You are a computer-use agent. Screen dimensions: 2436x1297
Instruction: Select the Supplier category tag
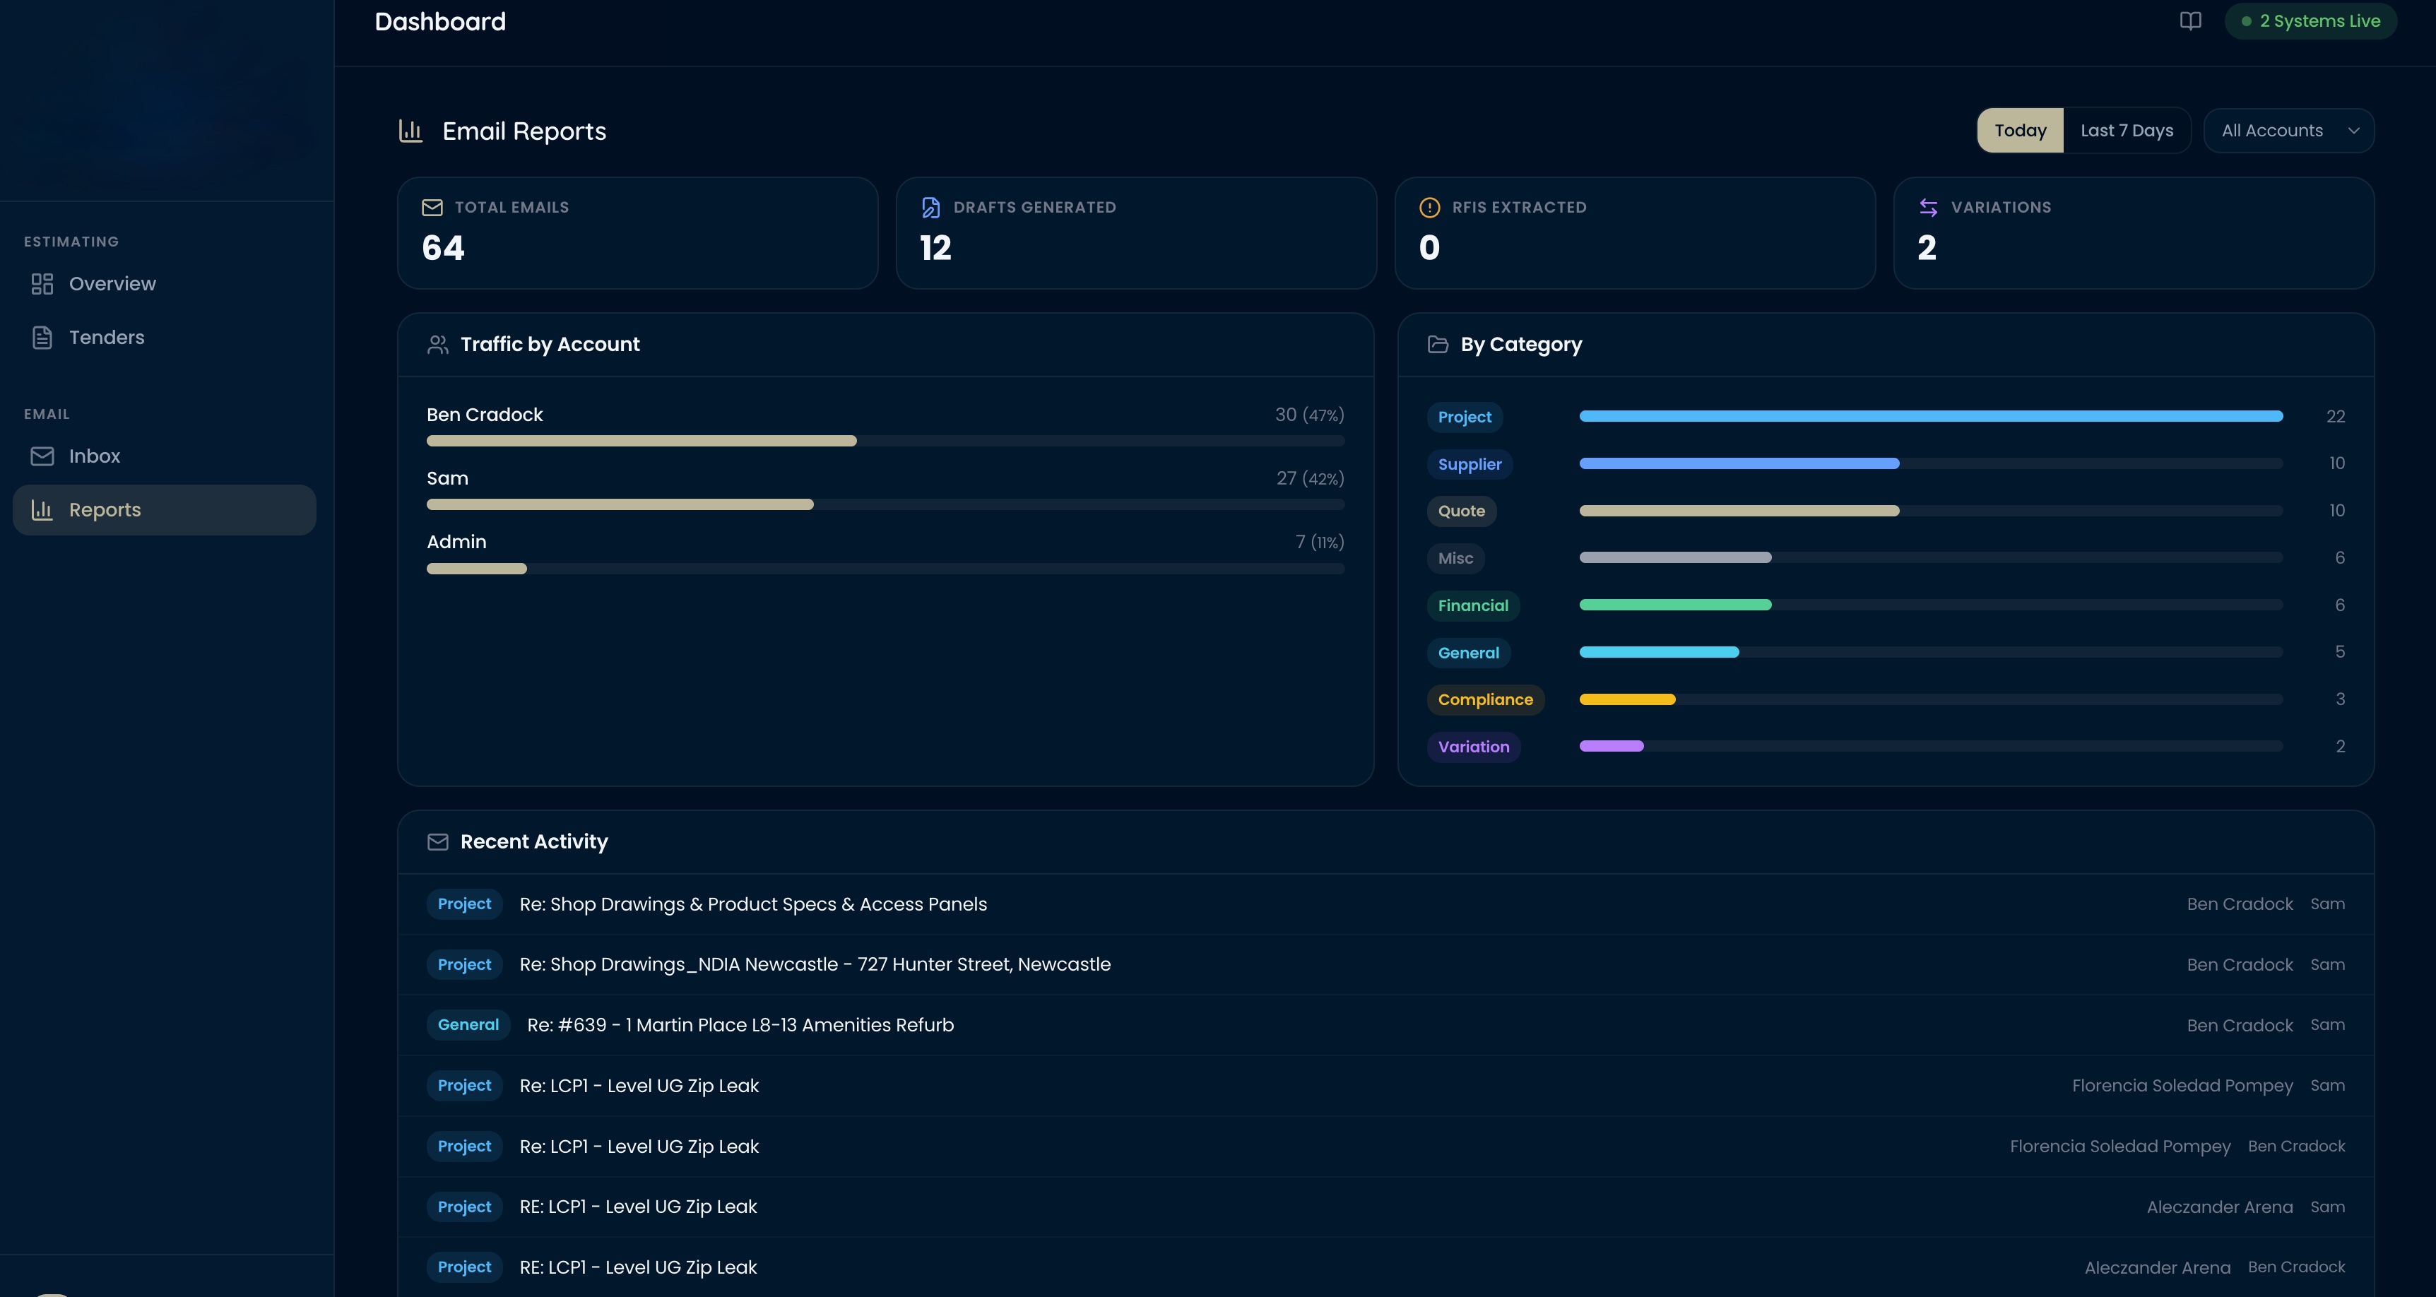point(1470,464)
